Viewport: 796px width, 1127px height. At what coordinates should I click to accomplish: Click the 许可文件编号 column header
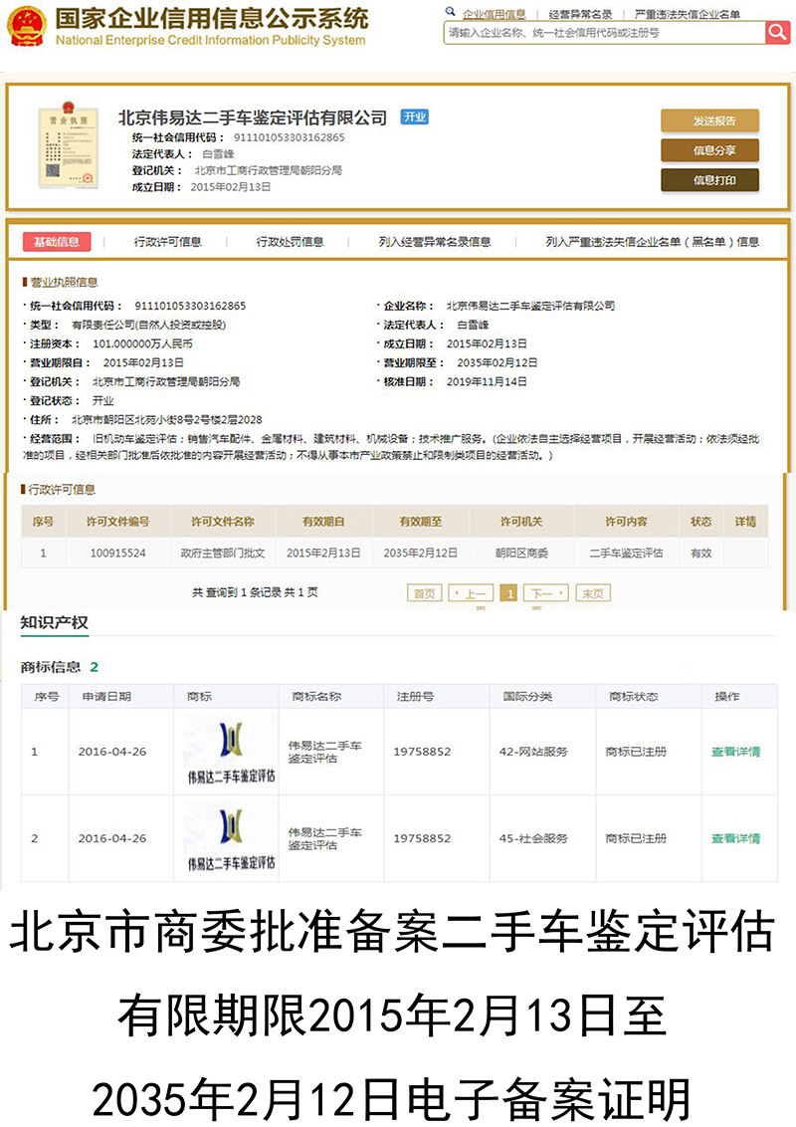tap(117, 521)
